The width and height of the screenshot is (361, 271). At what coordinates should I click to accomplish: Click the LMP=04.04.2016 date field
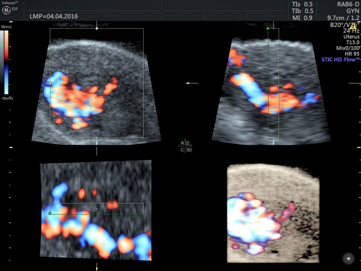pyautogui.click(x=53, y=17)
